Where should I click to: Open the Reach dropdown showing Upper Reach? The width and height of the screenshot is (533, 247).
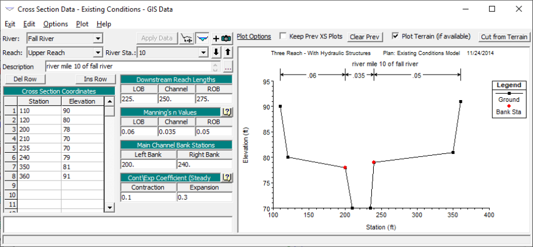click(98, 52)
